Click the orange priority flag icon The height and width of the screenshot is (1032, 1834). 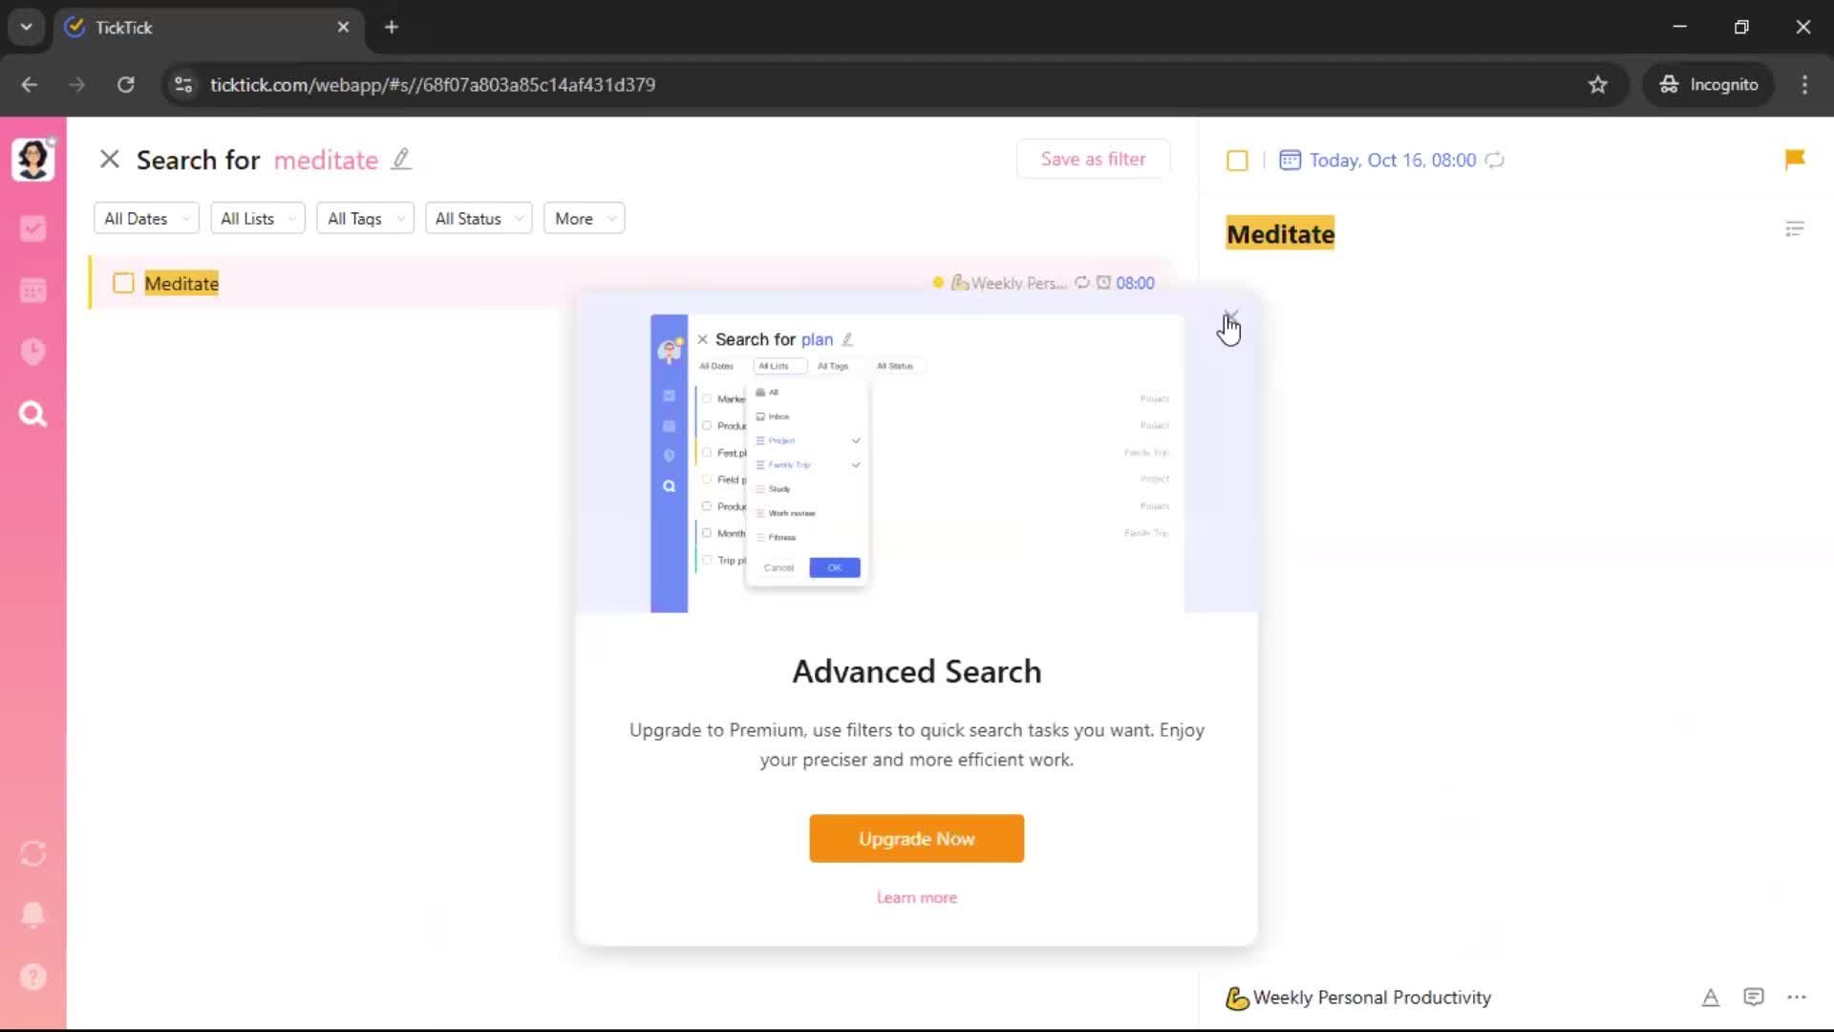click(1794, 160)
